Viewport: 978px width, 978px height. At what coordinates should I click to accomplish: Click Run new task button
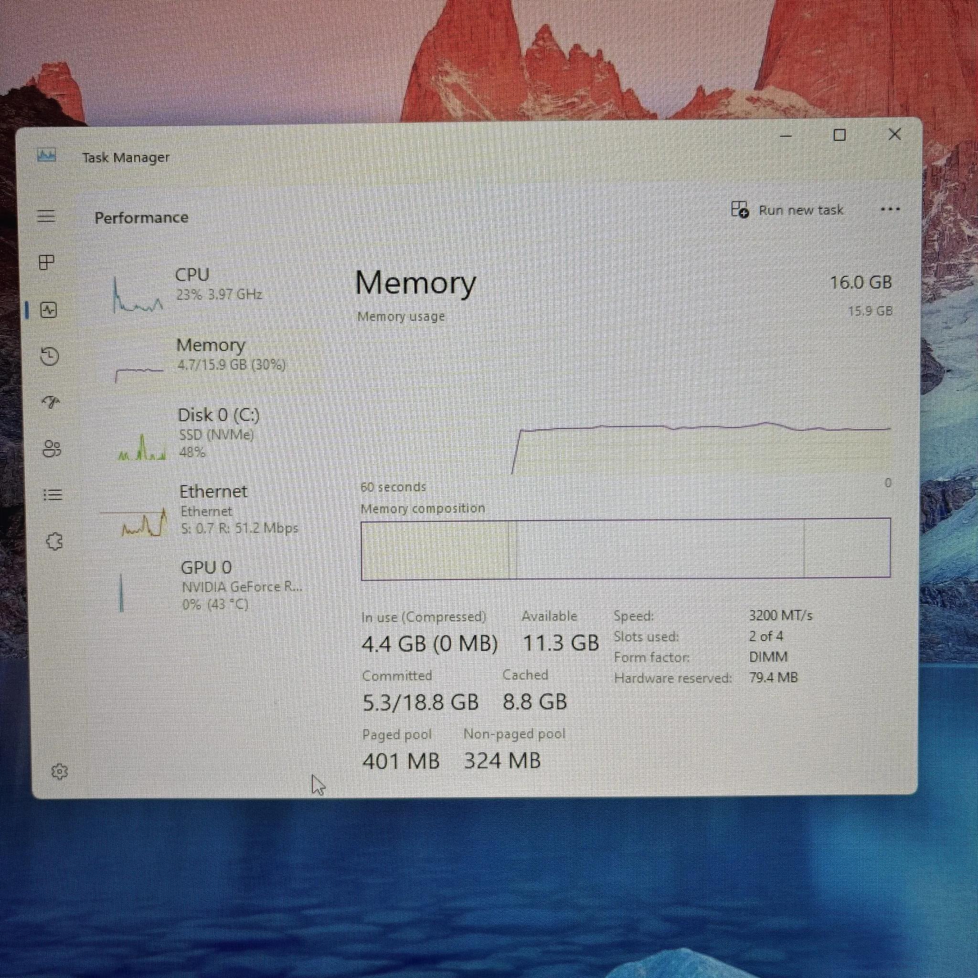(x=787, y=210)
